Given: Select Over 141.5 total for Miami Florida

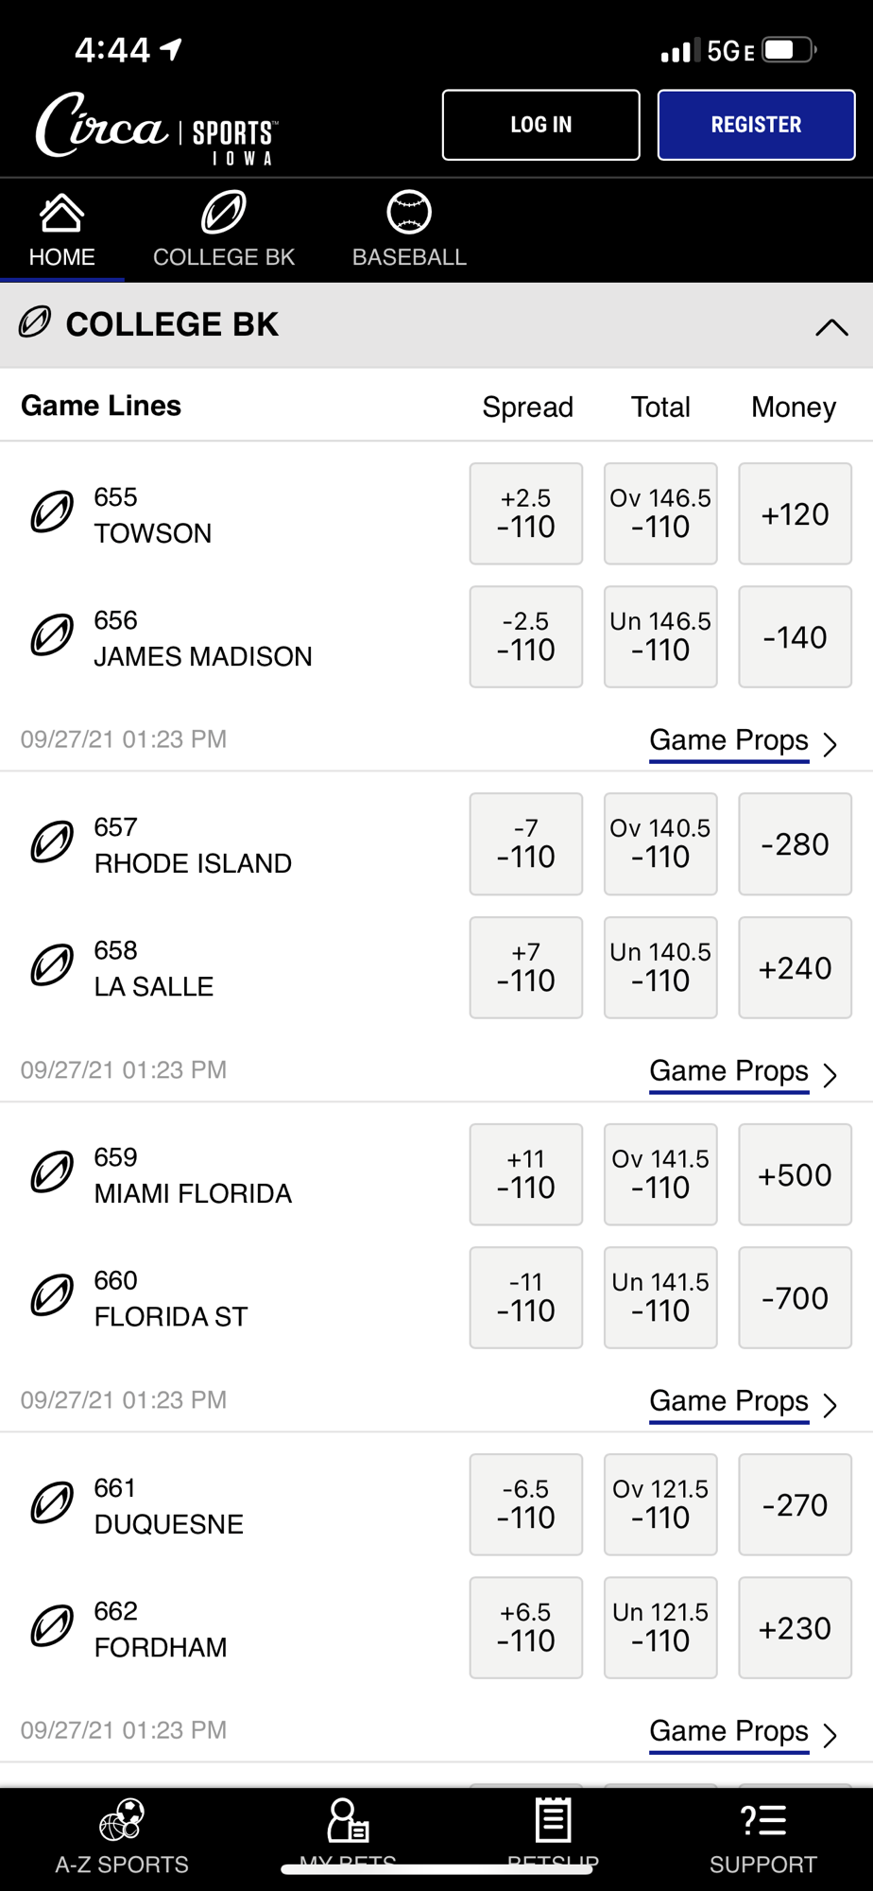Looking at the screenshot, I should (x=660, y=1174).
